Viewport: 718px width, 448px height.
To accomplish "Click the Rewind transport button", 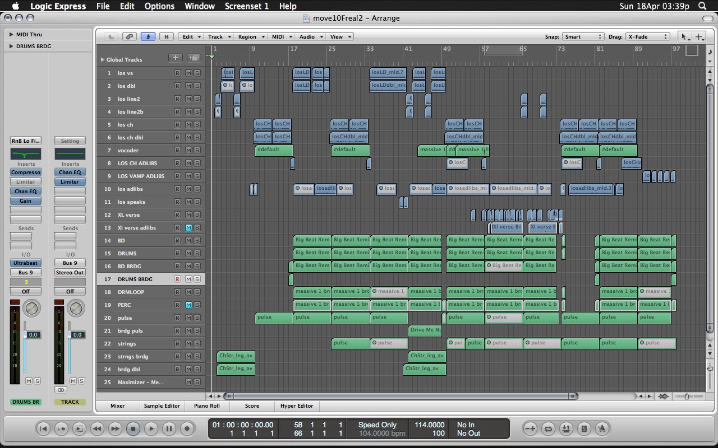I will tap(97, 429).
